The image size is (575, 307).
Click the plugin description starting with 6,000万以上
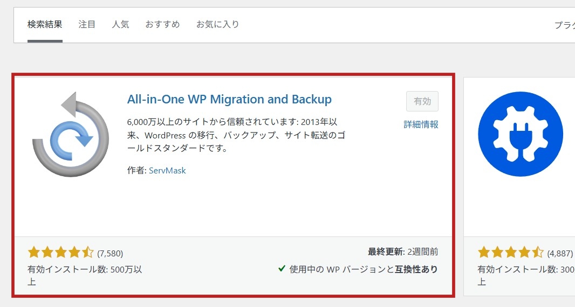pyautogui.click(x=236, y=135)
